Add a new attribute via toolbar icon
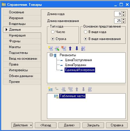Screen dimensions: 130x131 50,48
